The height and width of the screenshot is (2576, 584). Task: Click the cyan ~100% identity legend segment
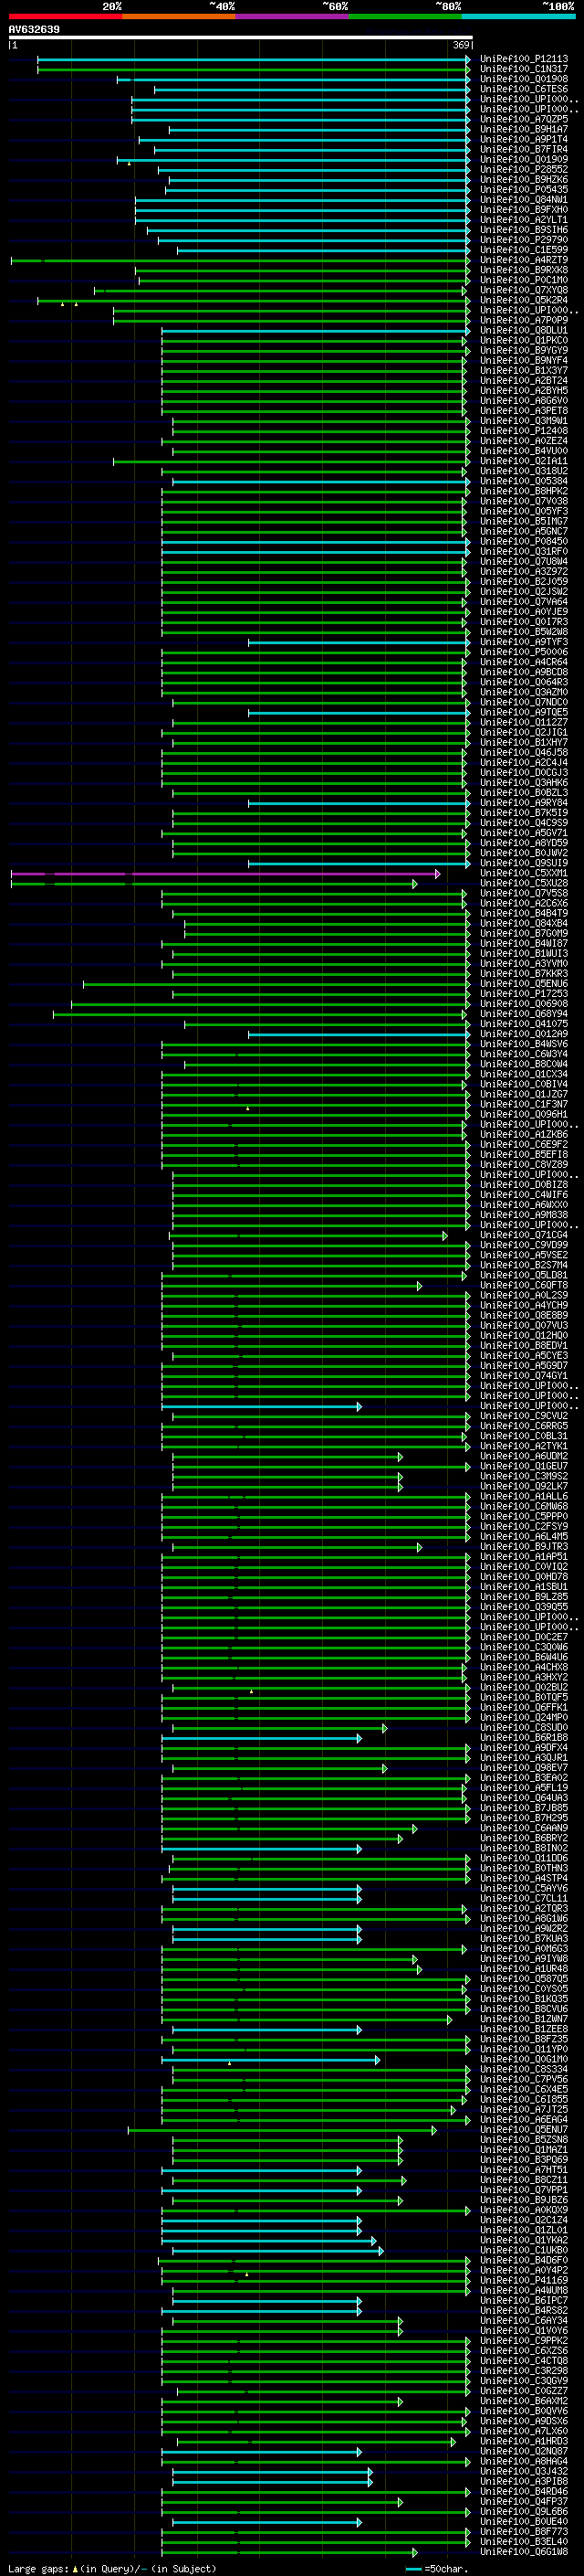pos(517,16)
